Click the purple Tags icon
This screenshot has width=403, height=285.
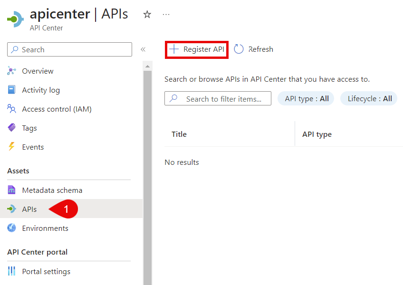11,127
